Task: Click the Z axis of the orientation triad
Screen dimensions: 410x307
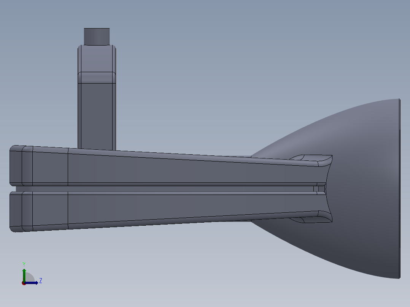Action: click(x=32, y=283)
